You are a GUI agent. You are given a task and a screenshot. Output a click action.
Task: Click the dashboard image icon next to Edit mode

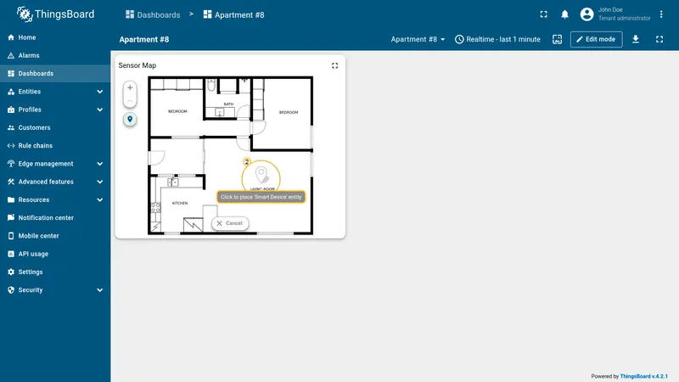pyautogui.click(x=558, y=39)
